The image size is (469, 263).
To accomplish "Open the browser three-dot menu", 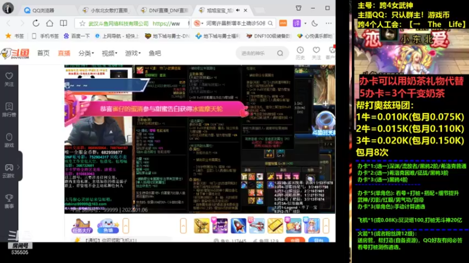I will point(328,23).
